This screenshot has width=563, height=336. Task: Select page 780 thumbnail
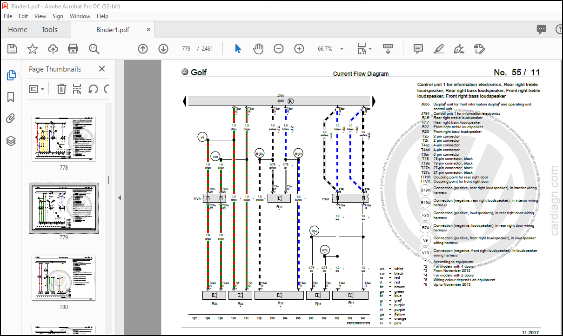point(64,277)
